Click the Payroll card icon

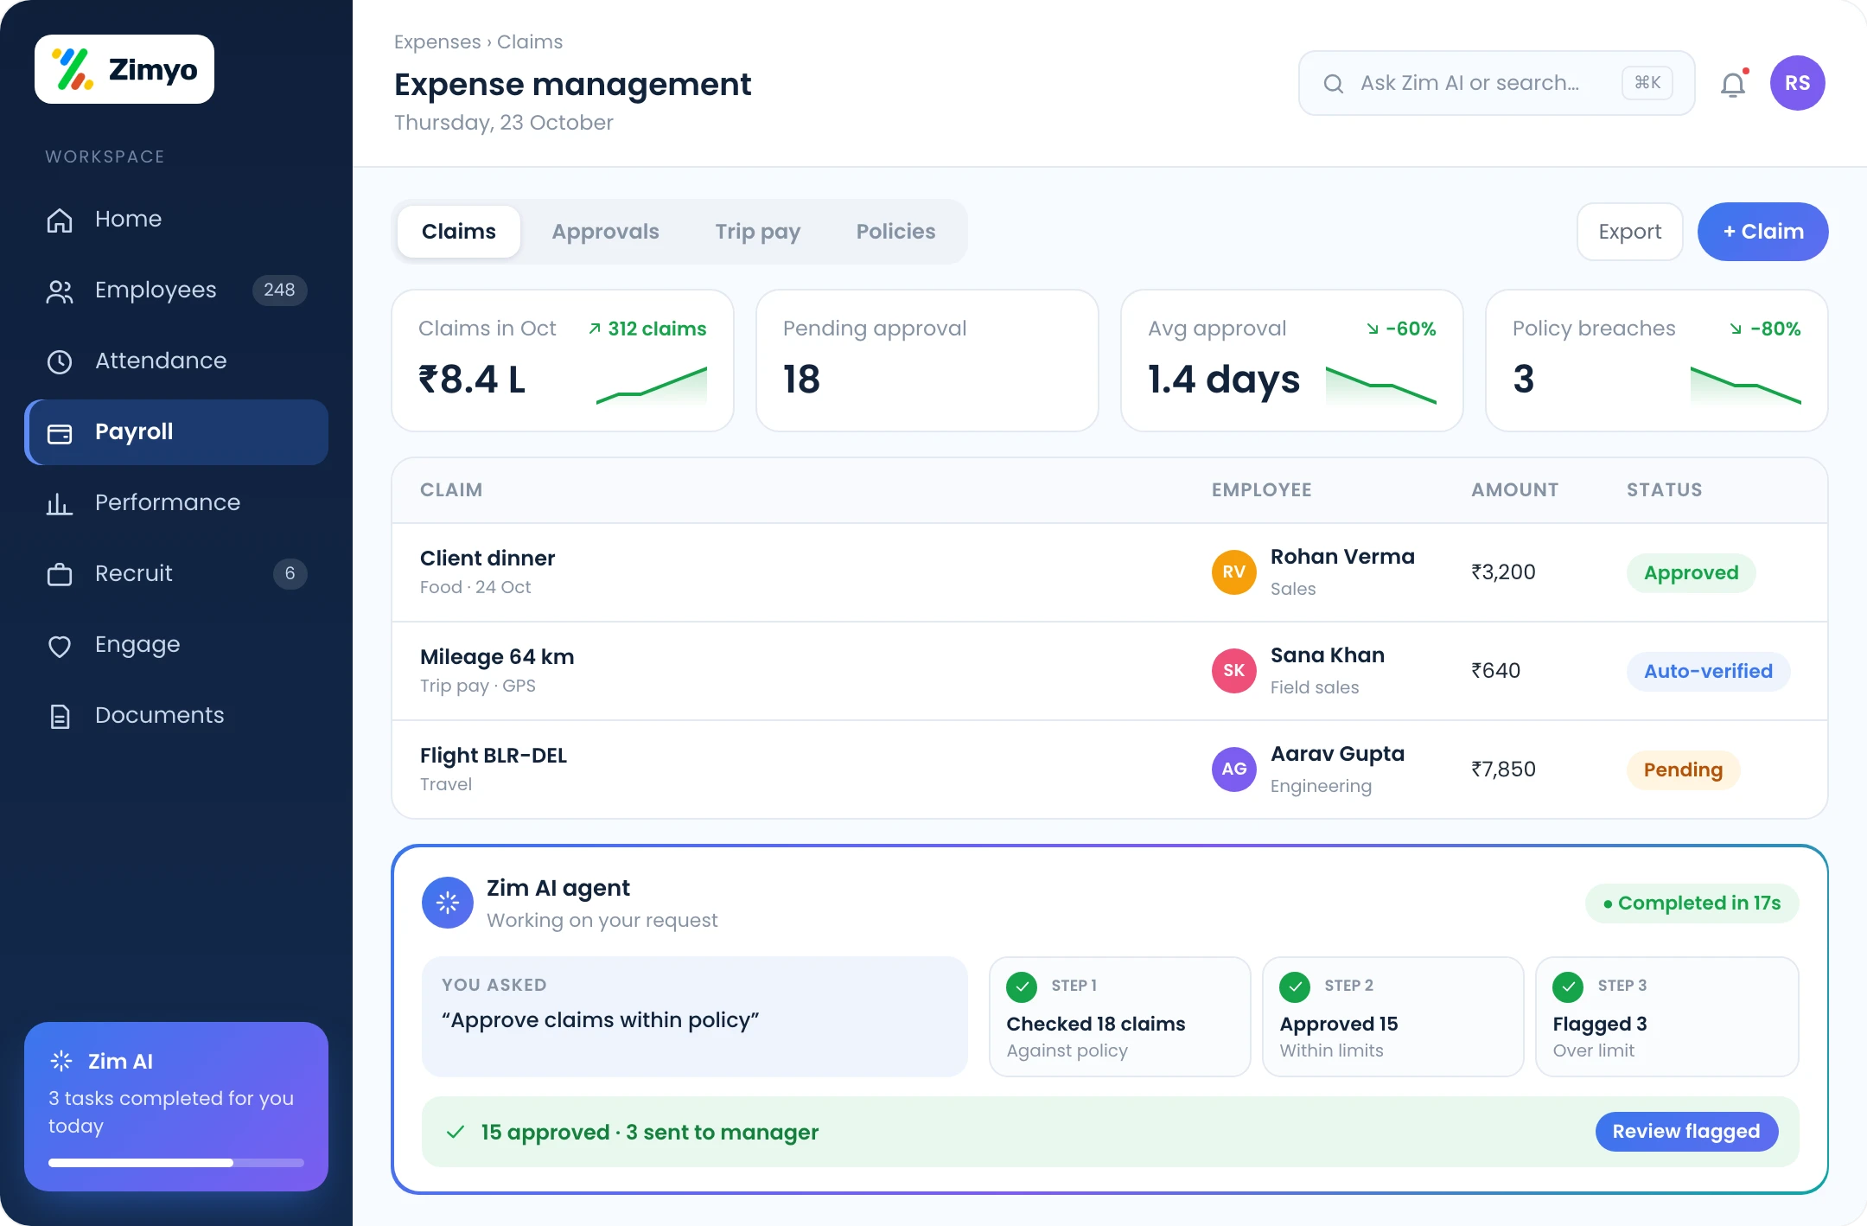click(60, 432)
